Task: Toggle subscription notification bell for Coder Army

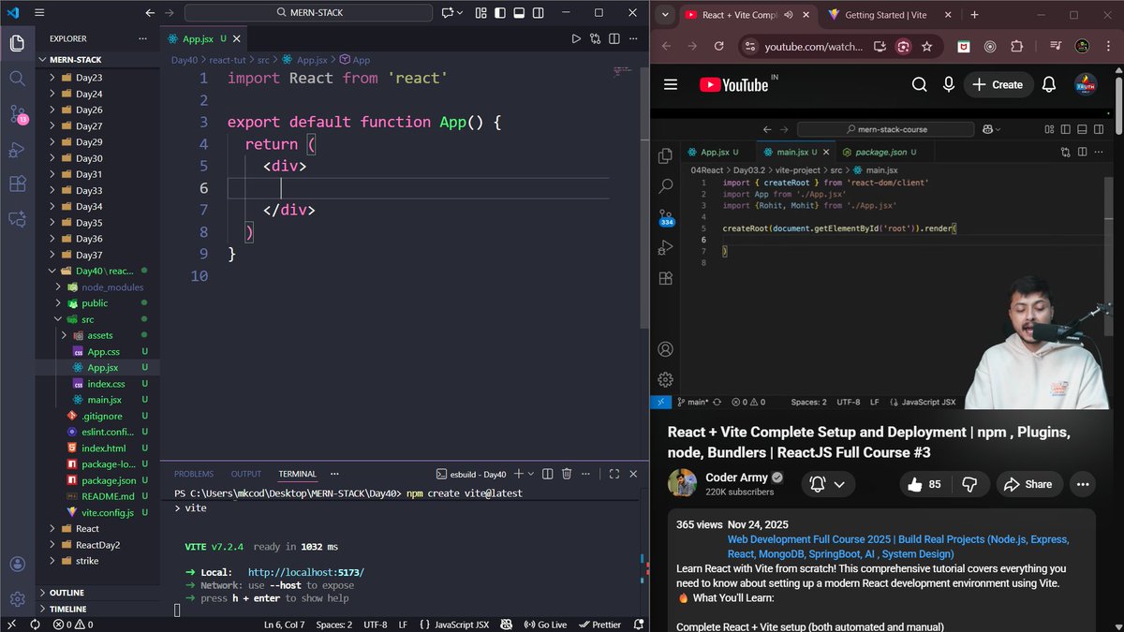Action: pos(827,484)
